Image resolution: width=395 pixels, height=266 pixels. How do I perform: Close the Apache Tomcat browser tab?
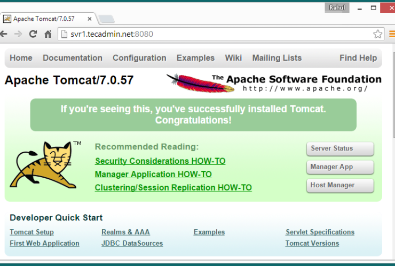(90, 19)
